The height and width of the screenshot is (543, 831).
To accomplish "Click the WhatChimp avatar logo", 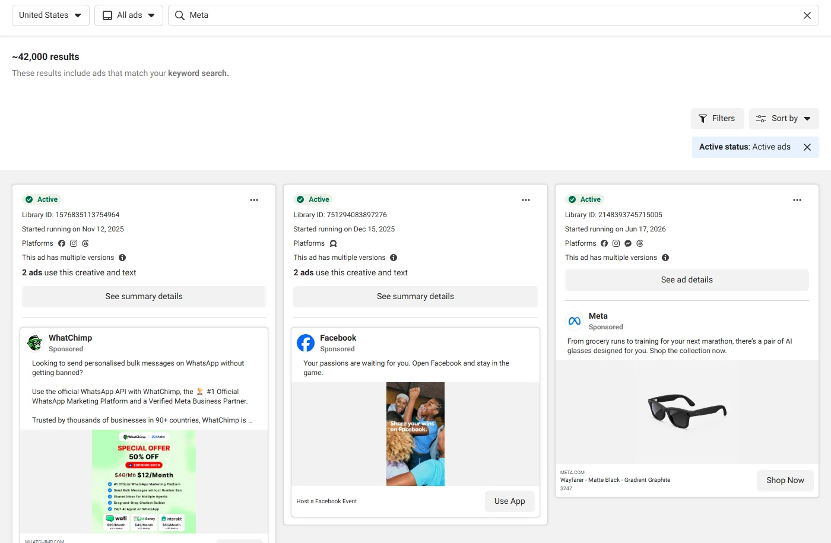I will coord(35,342).
